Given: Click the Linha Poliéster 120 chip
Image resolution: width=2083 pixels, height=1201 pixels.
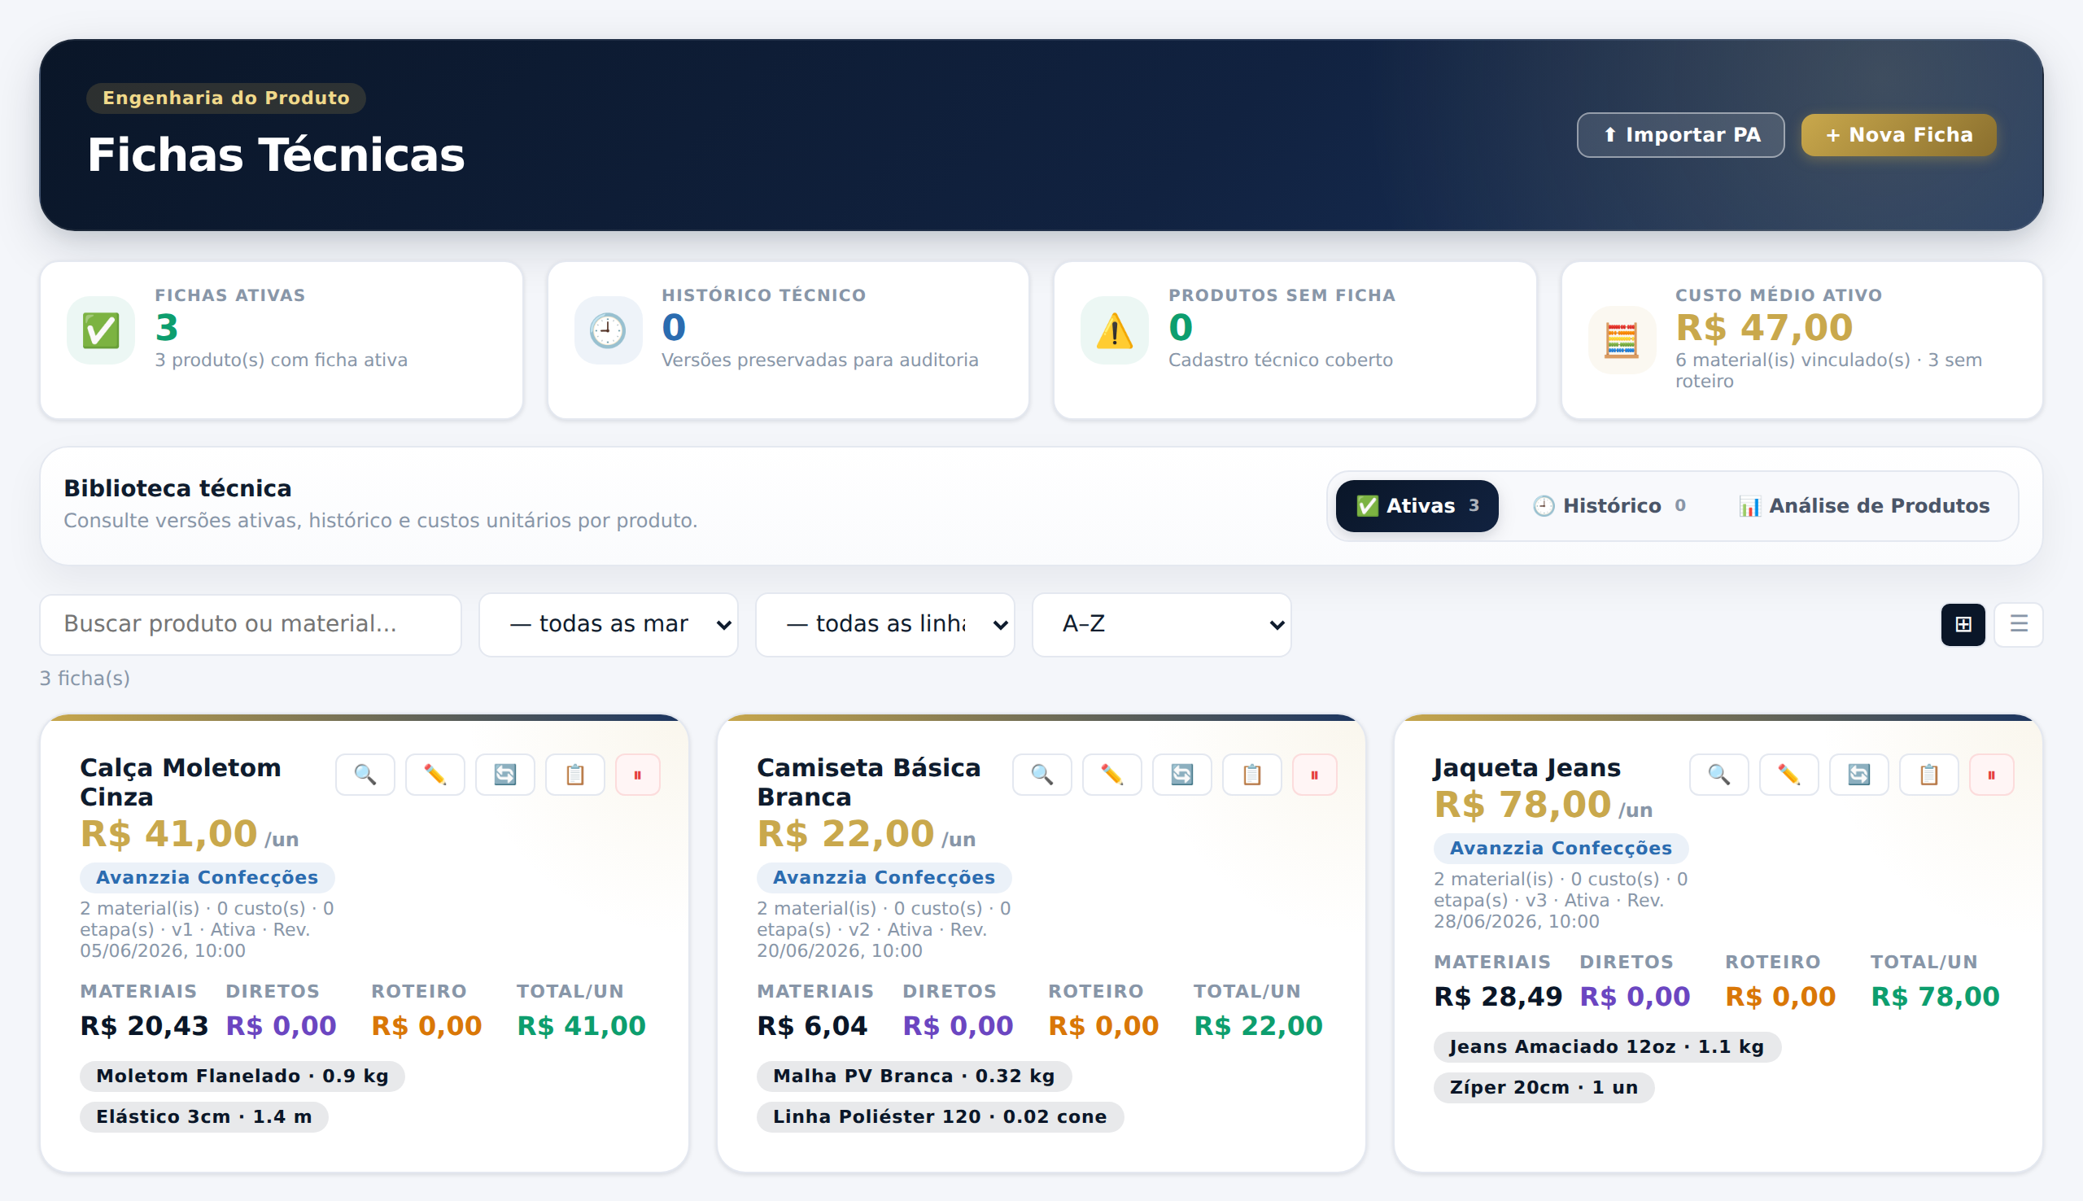Looking at the screenshot, I should [940, 1116].
